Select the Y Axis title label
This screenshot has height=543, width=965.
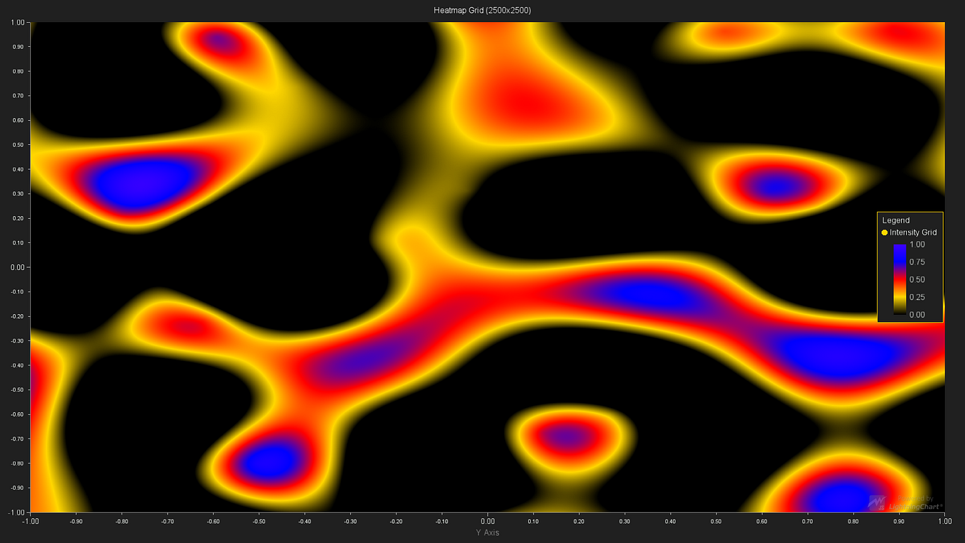pos(487,532)
